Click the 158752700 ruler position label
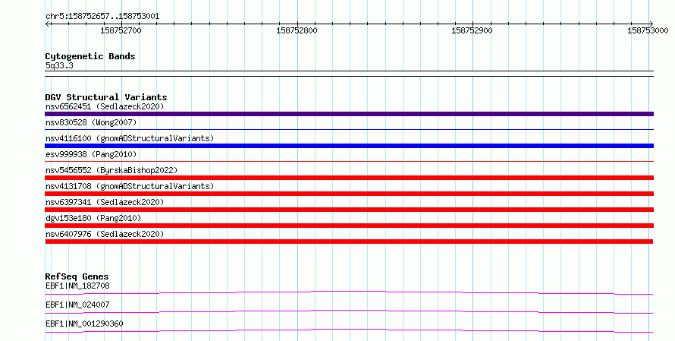This screenshot has height=341, width=675. coord(121,30)
